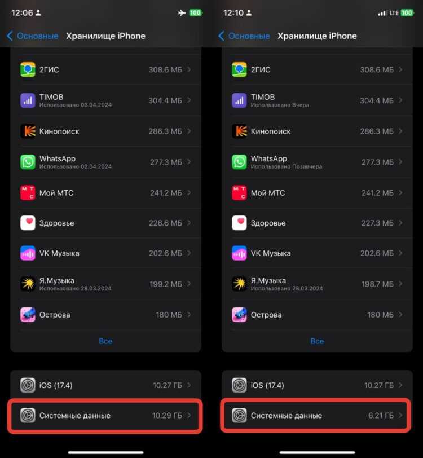Expand WhatsApp row chevron in right screenshot

click(400, 162)
